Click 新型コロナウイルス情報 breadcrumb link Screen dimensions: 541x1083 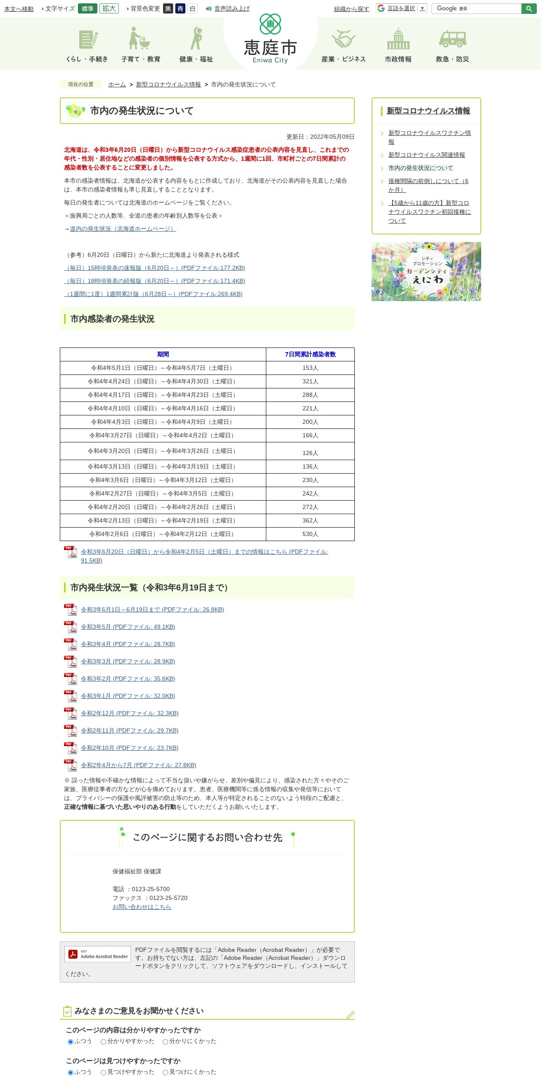tap(169, 84)
